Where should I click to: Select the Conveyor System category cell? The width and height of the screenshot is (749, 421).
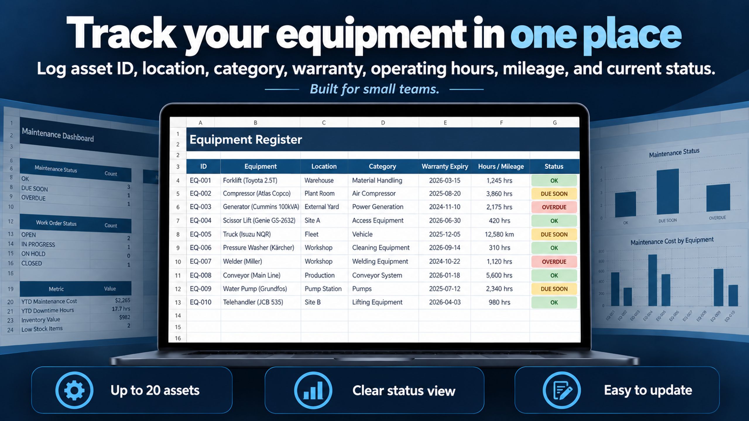[x=383, y=275]
